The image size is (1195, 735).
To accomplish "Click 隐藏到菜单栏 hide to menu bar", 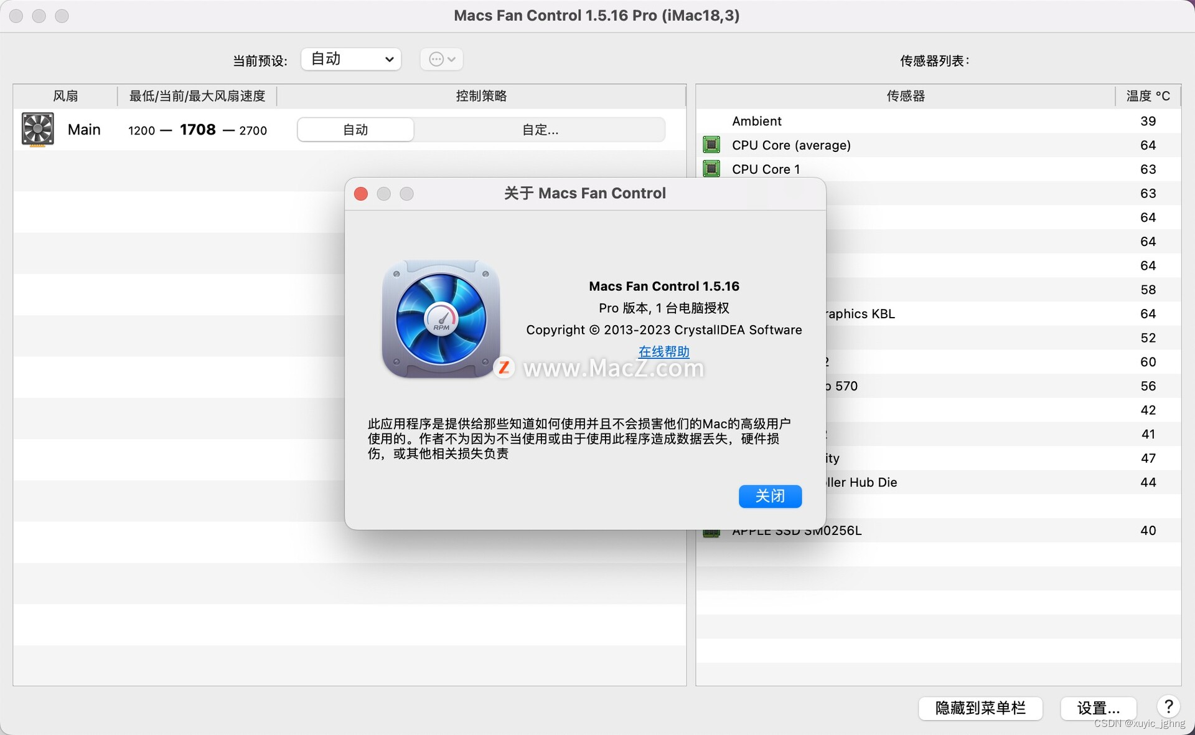I will 980,708.
